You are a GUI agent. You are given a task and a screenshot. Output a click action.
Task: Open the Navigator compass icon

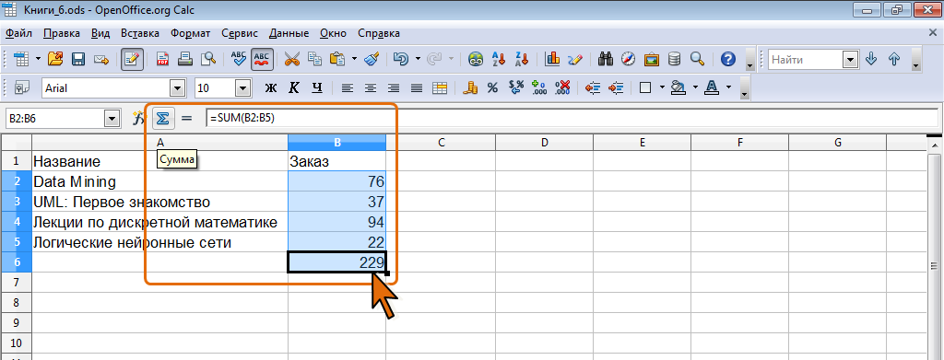tap(628, 59)
